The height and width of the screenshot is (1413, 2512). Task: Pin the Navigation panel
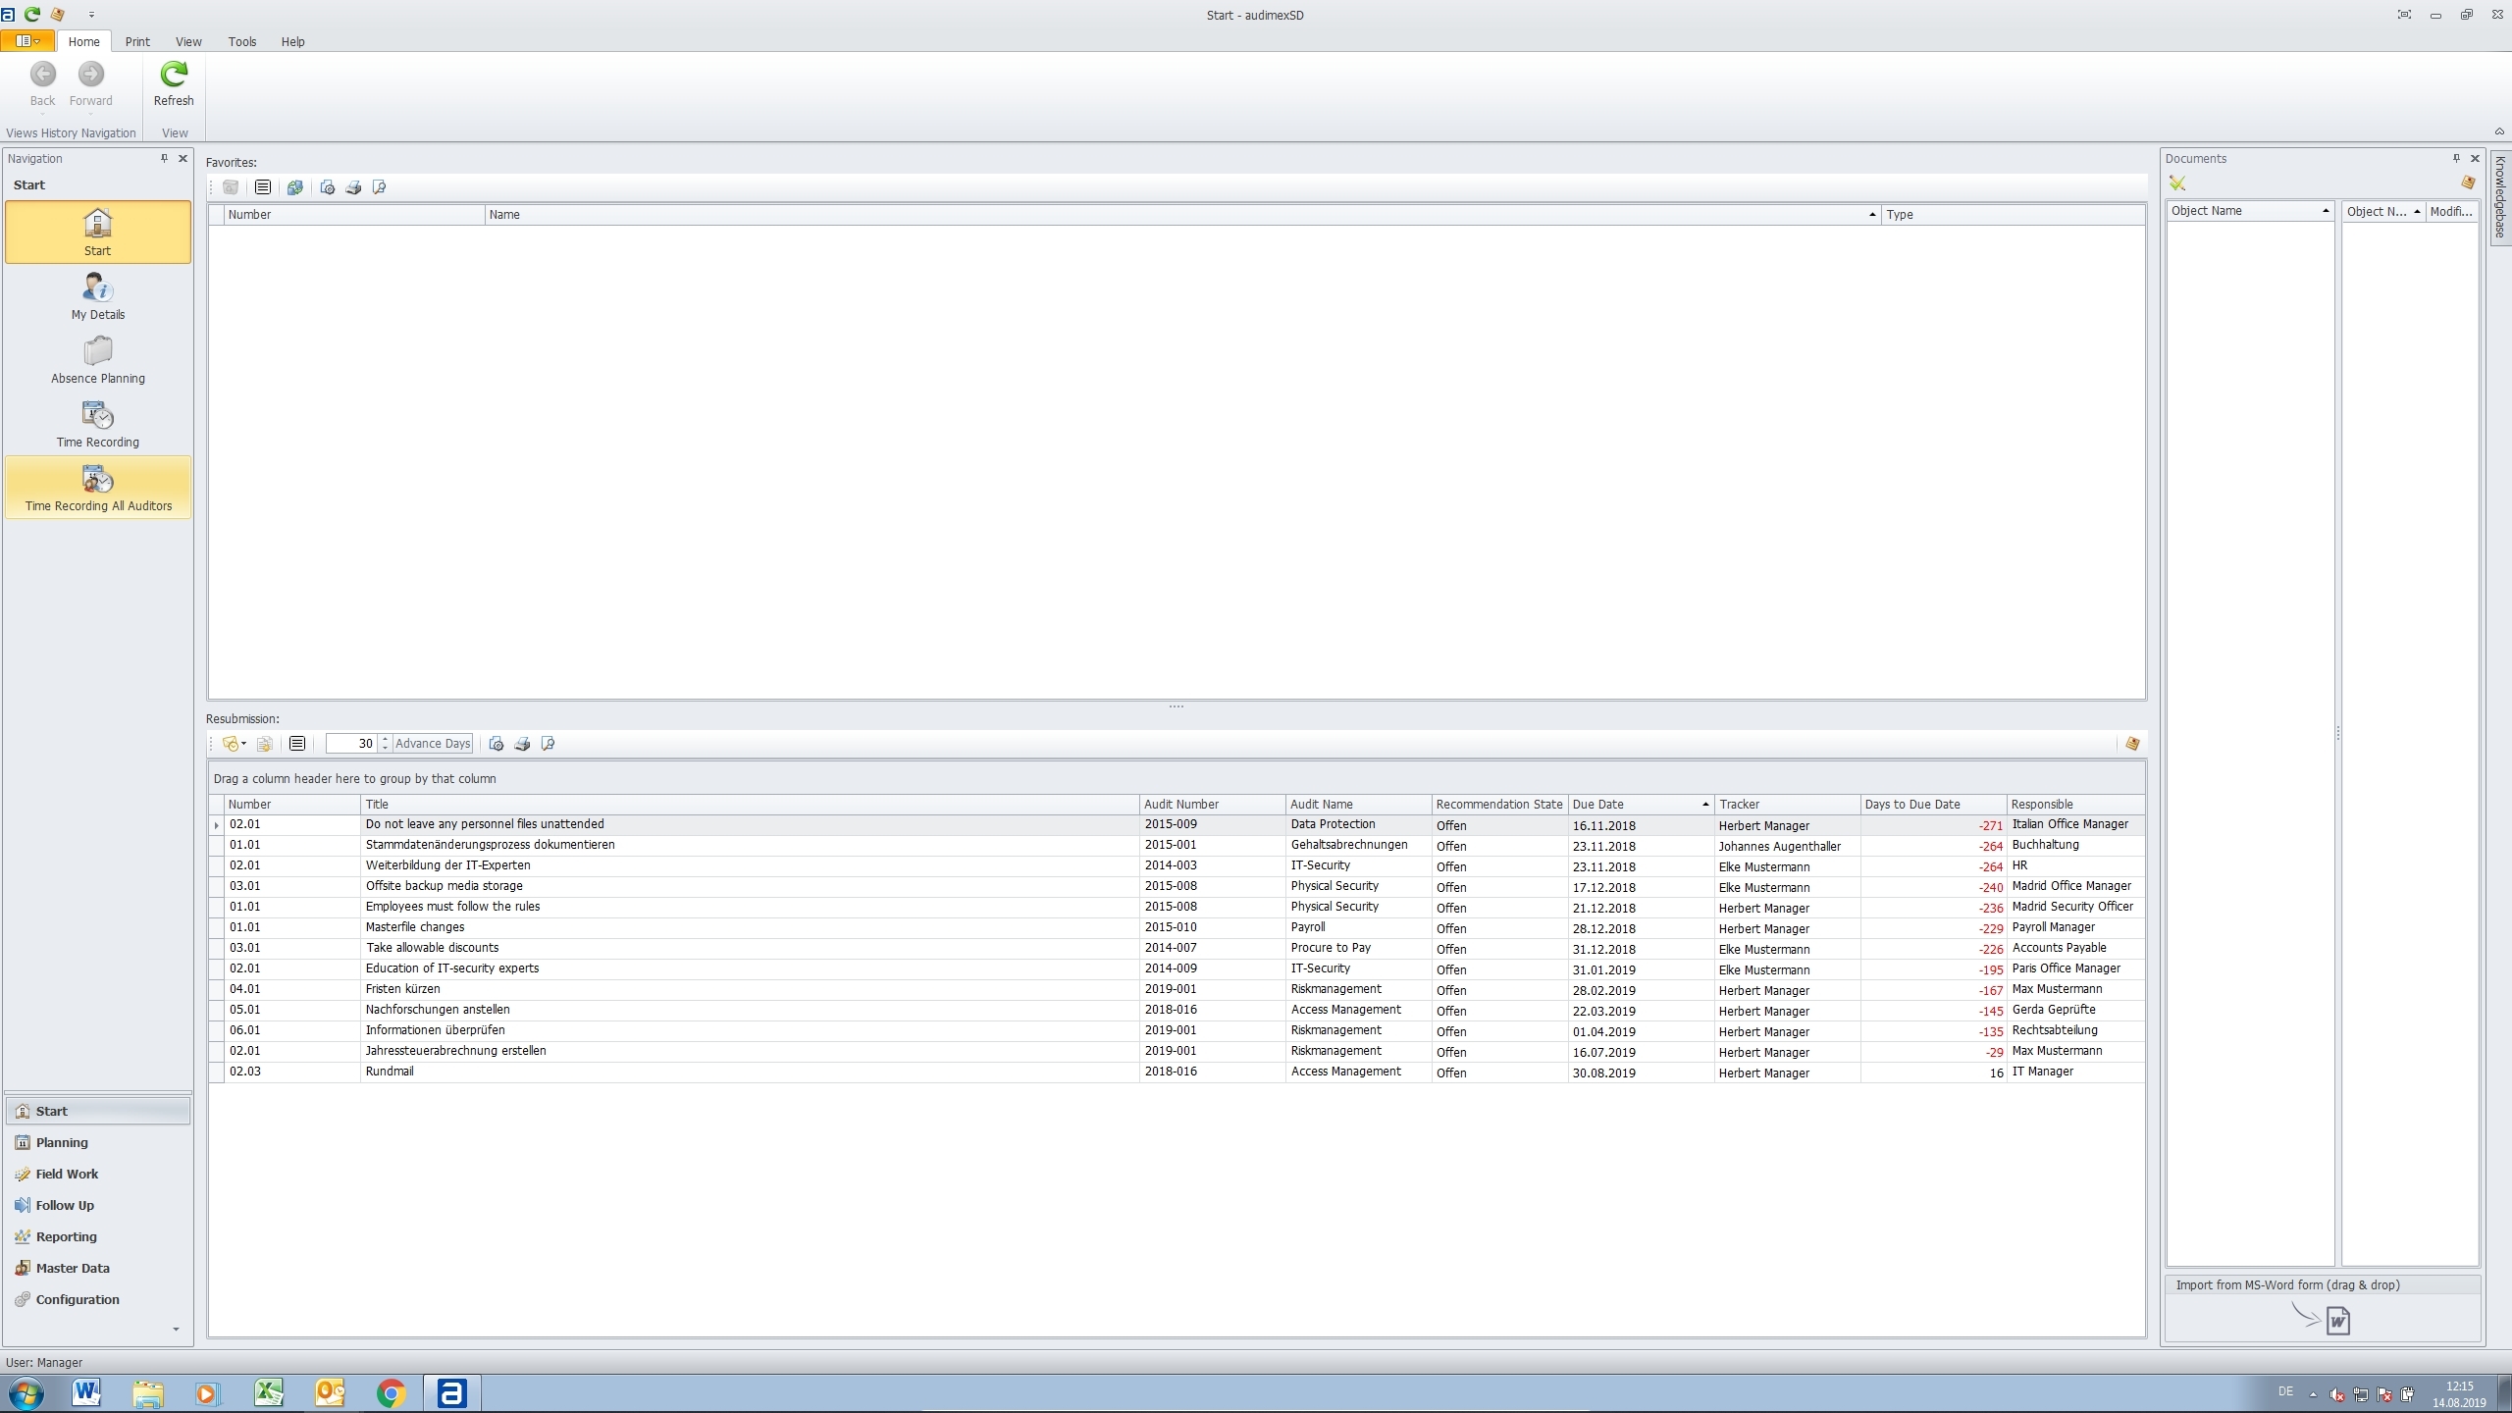[164, 158]
